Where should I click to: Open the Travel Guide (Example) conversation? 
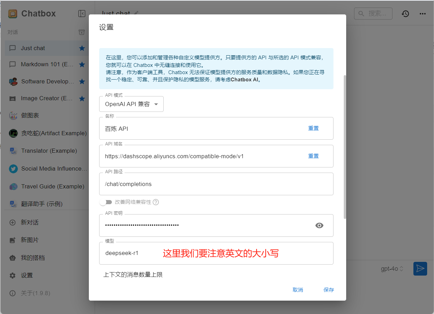[x=47, y=186]
